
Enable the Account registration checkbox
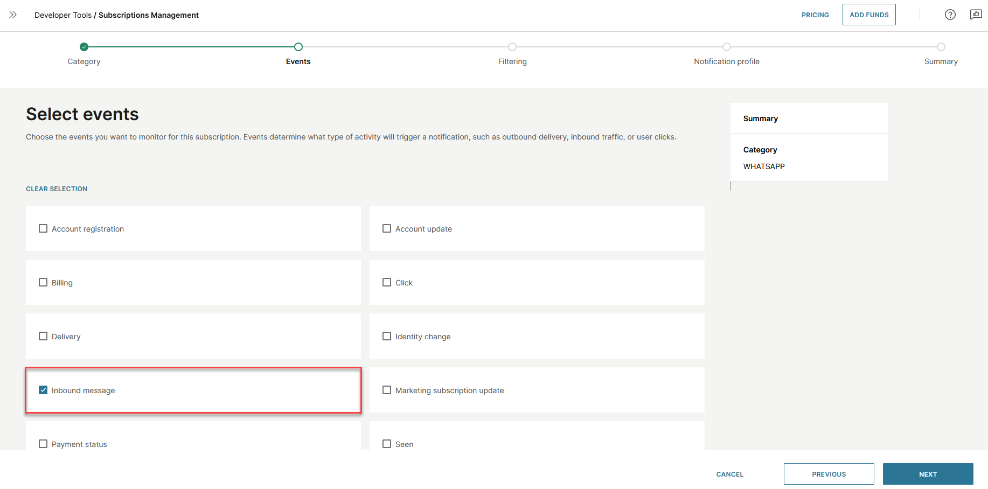[x=43, y=229]
